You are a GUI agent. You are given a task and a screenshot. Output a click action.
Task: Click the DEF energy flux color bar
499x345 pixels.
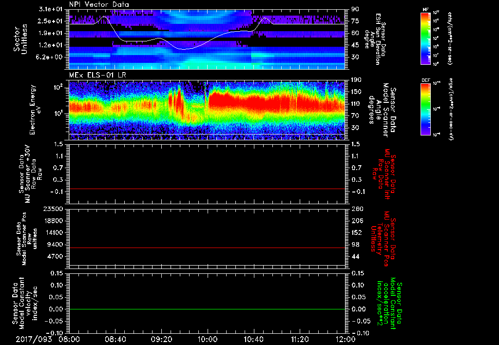coord(426,109)
